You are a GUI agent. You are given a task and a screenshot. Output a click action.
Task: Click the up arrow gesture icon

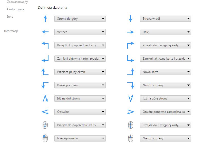tap(45, 19)
